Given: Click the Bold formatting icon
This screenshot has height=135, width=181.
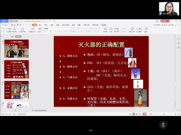Looking at the screenshot, I should tap(51, 31).
